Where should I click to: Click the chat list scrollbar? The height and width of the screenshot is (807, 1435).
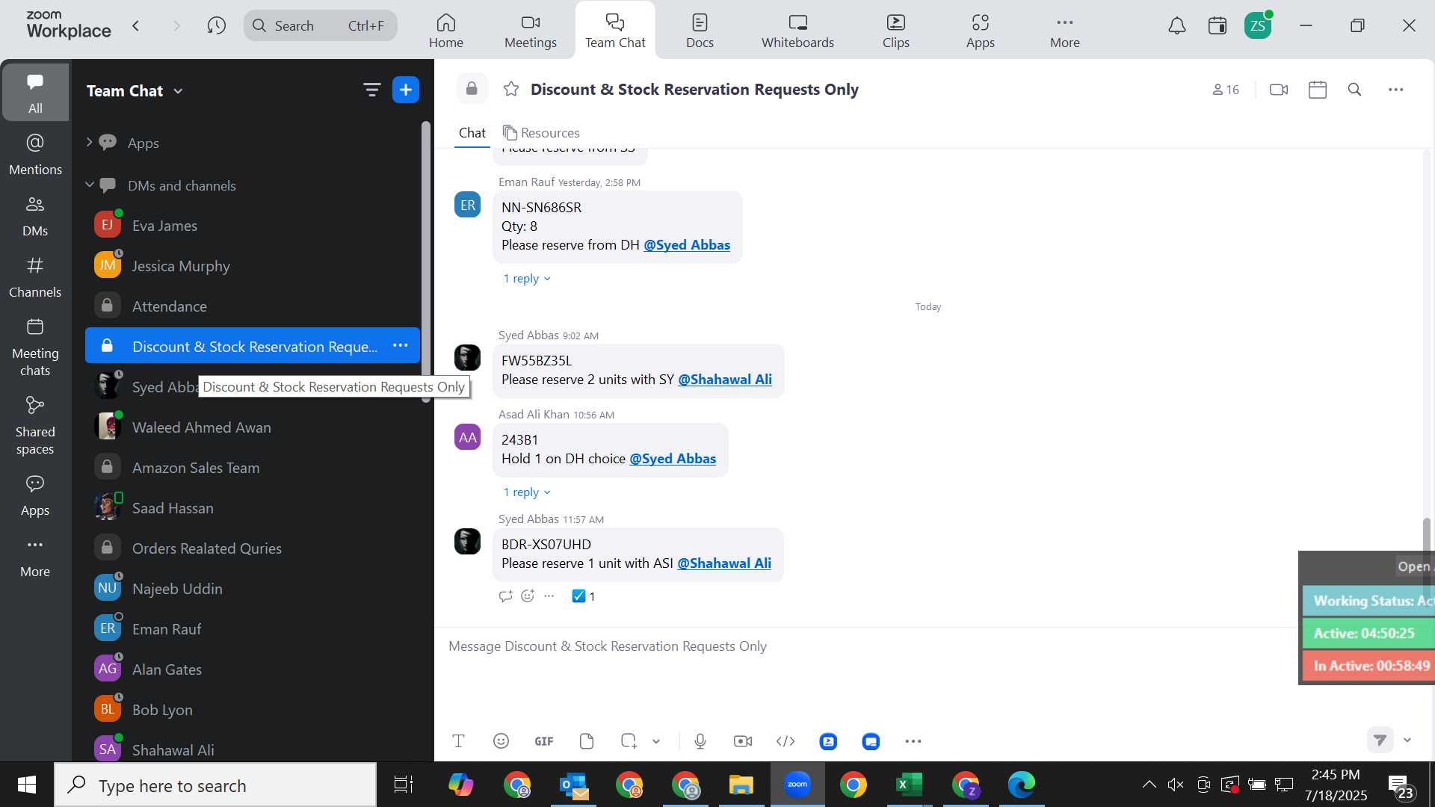426,262
